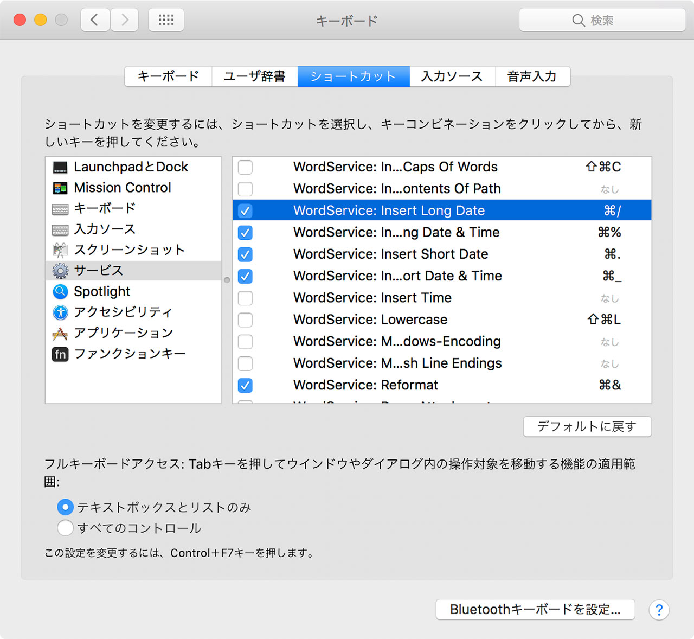Select アプリケーション category
Screen dimensions: 694x639
(x=133, y=333)
